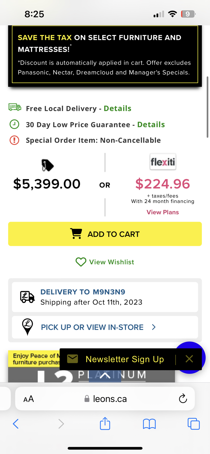The width and height of the screenshot is (210, 454).
Task: Click the Flexiti logo
Action: [x=163, y=162]
